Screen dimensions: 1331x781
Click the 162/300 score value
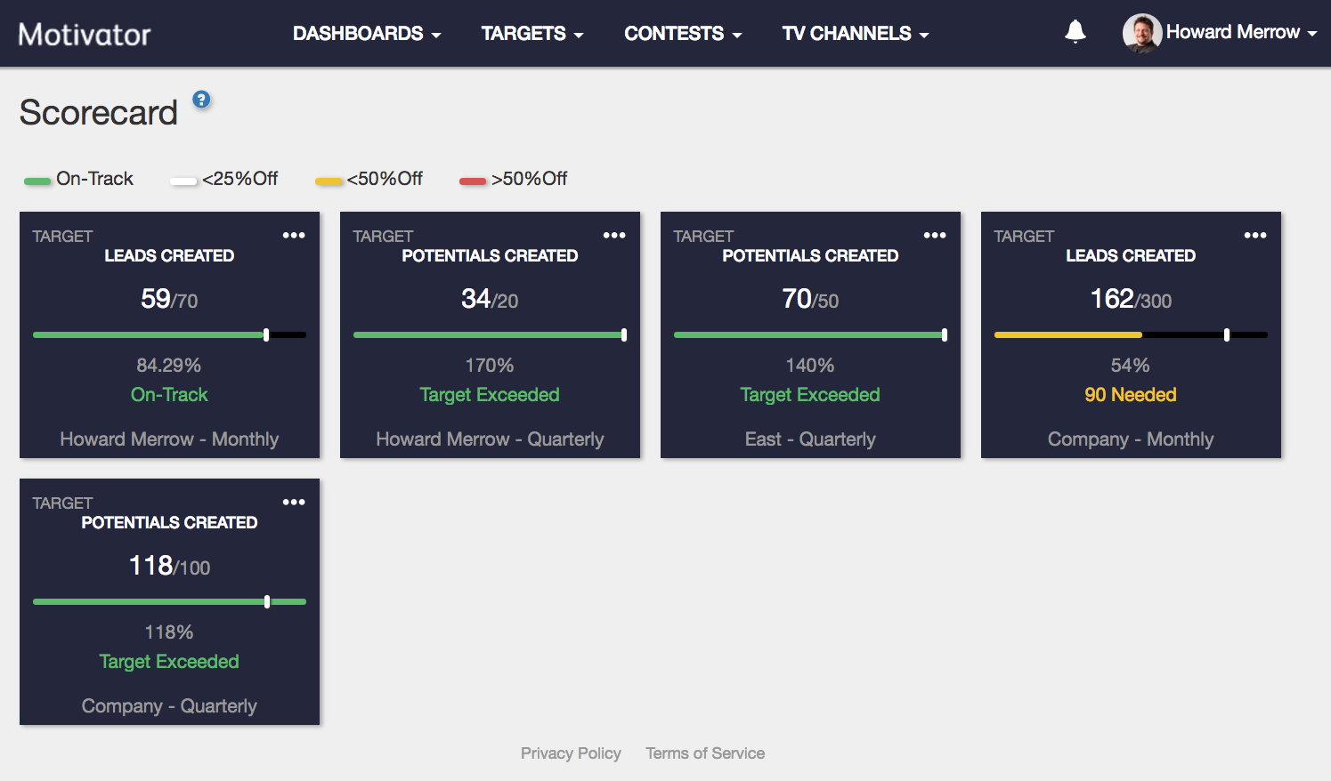click(1131, 299)
